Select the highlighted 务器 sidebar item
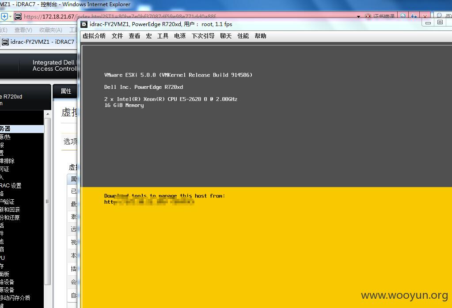Viewport: 452px width, 308px height. (22, 129)
